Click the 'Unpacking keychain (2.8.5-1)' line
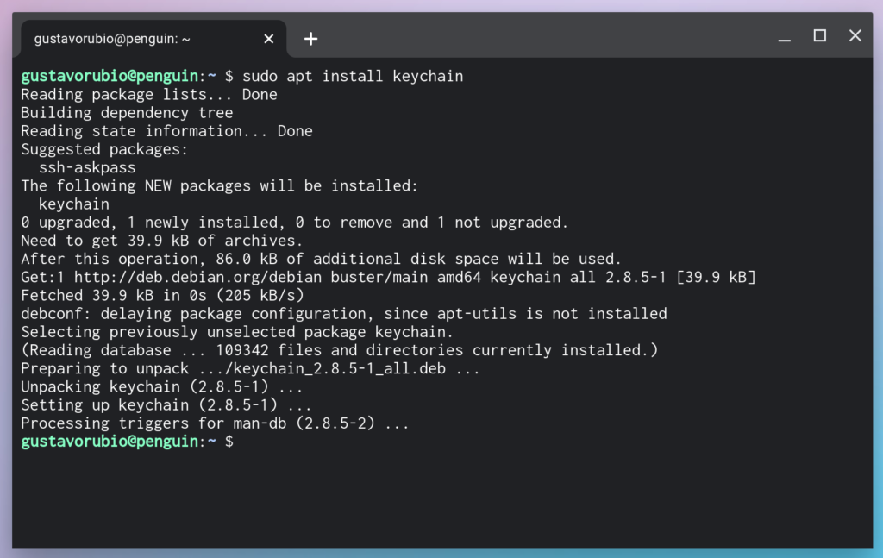This screenshot has width=883, height=558. [161, 387]
